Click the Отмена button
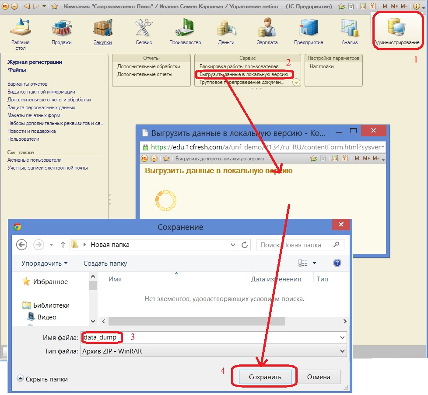This screenshot has height=395, width=428. pyautogui.click(x=319, y=377)
